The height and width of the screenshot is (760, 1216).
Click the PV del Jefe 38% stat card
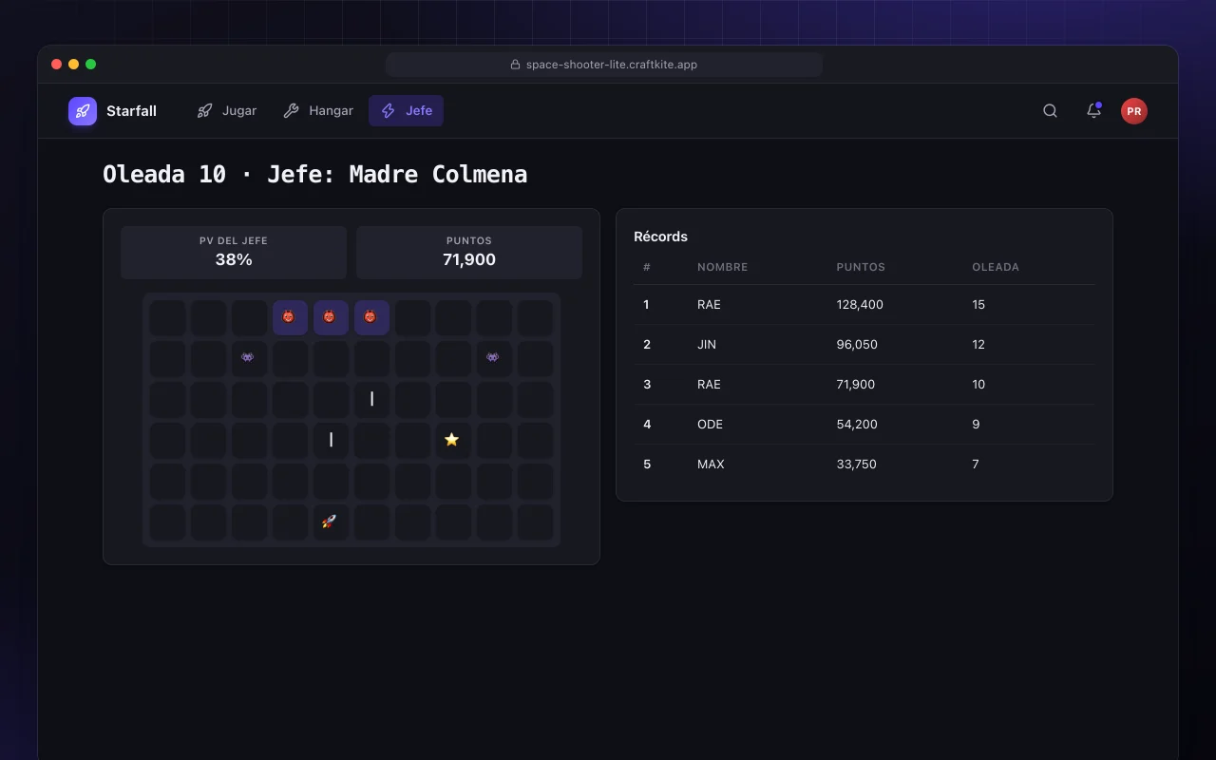234,252
